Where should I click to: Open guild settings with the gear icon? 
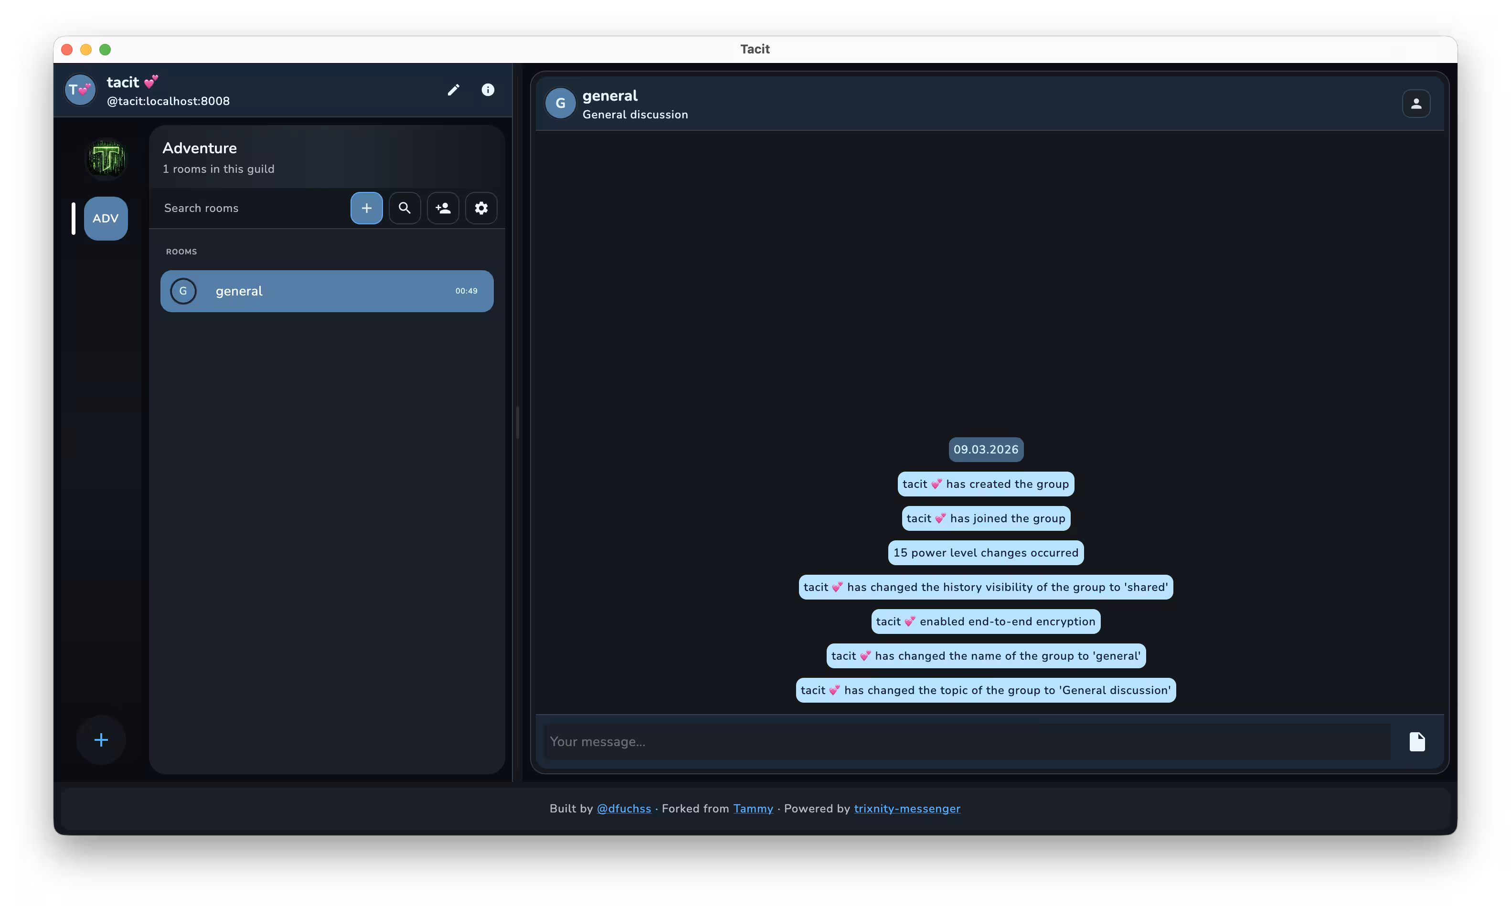(481, 208)
